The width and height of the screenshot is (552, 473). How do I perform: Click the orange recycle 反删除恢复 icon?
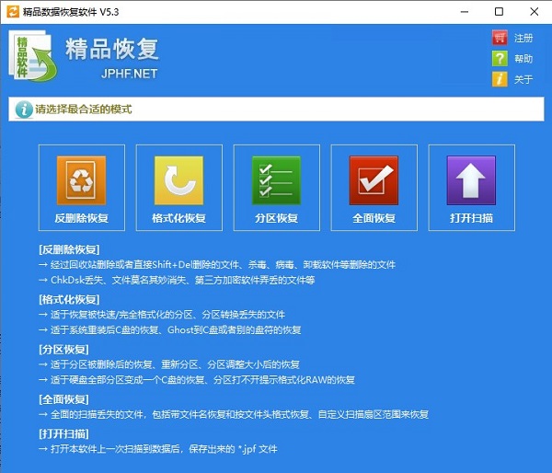coord(81,180)
